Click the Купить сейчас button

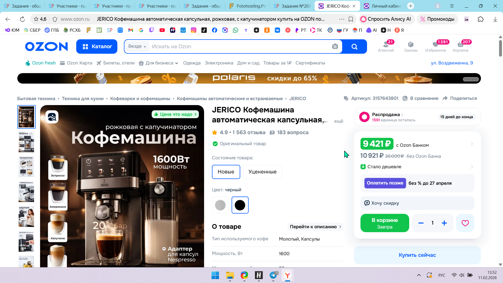tap(417, 255)
